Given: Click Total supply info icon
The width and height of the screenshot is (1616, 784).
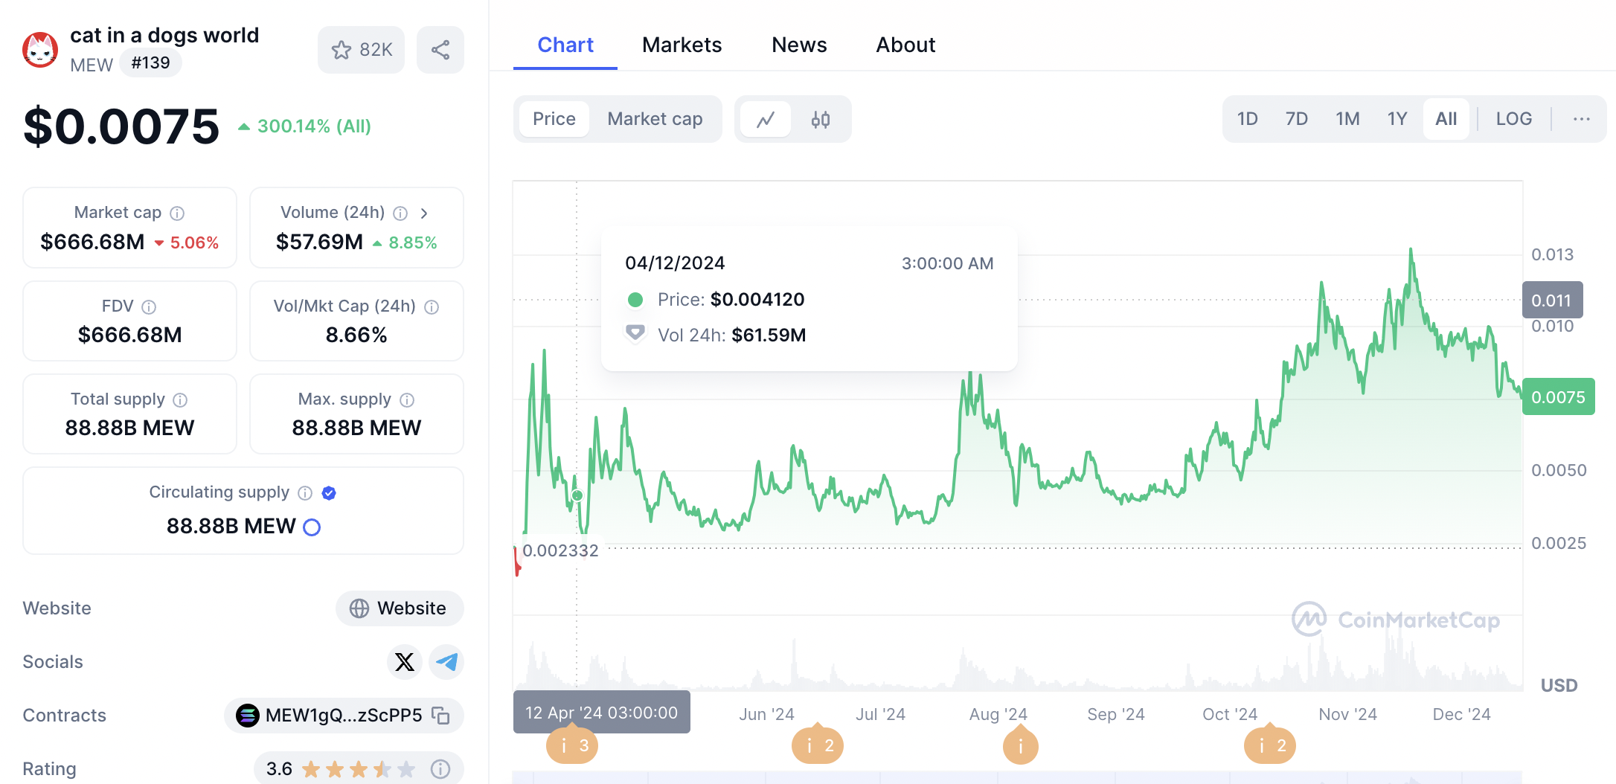Looking at the screenshot, I should click(x=180, y=400).
